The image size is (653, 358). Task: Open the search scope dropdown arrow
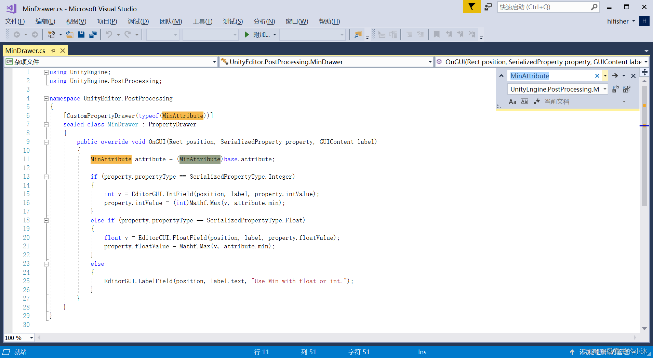point(624,101)
